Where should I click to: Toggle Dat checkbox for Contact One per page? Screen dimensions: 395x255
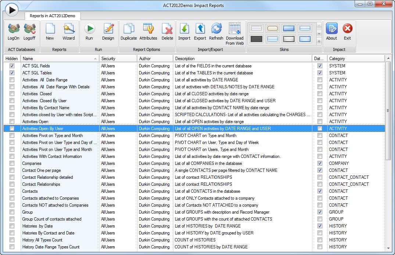320,170
